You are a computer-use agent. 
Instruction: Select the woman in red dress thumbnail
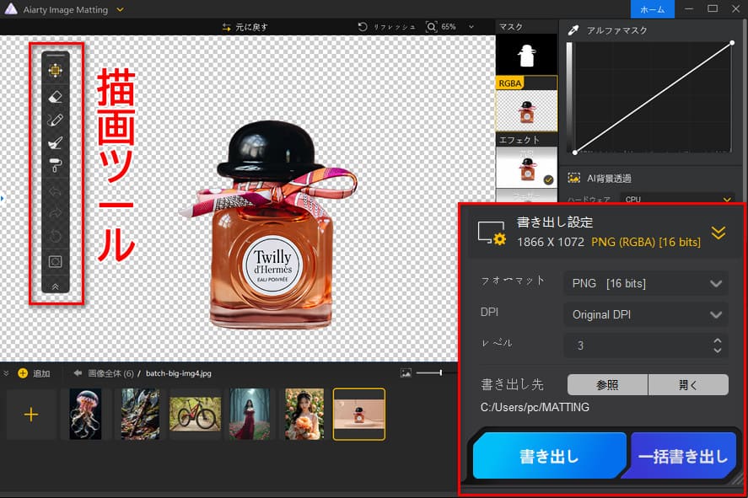[250, 414]
